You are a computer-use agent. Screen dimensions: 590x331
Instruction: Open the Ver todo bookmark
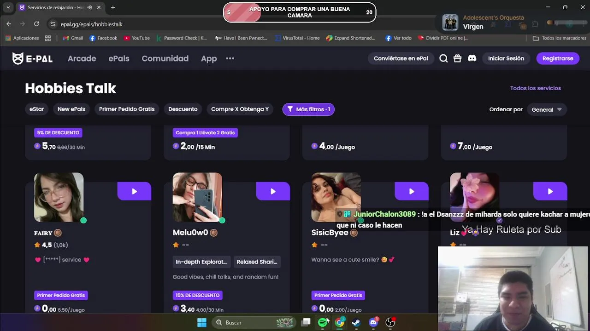[398, 38]
